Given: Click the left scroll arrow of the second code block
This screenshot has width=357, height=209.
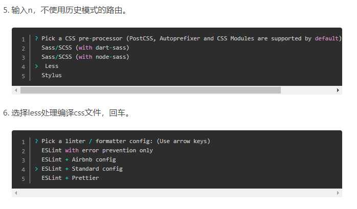Looking at the screenshot, I should (16, 193).
